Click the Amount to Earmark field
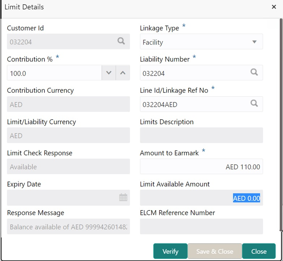The width and height of the screenshot is (283, 261). click(x=201, y=166)
